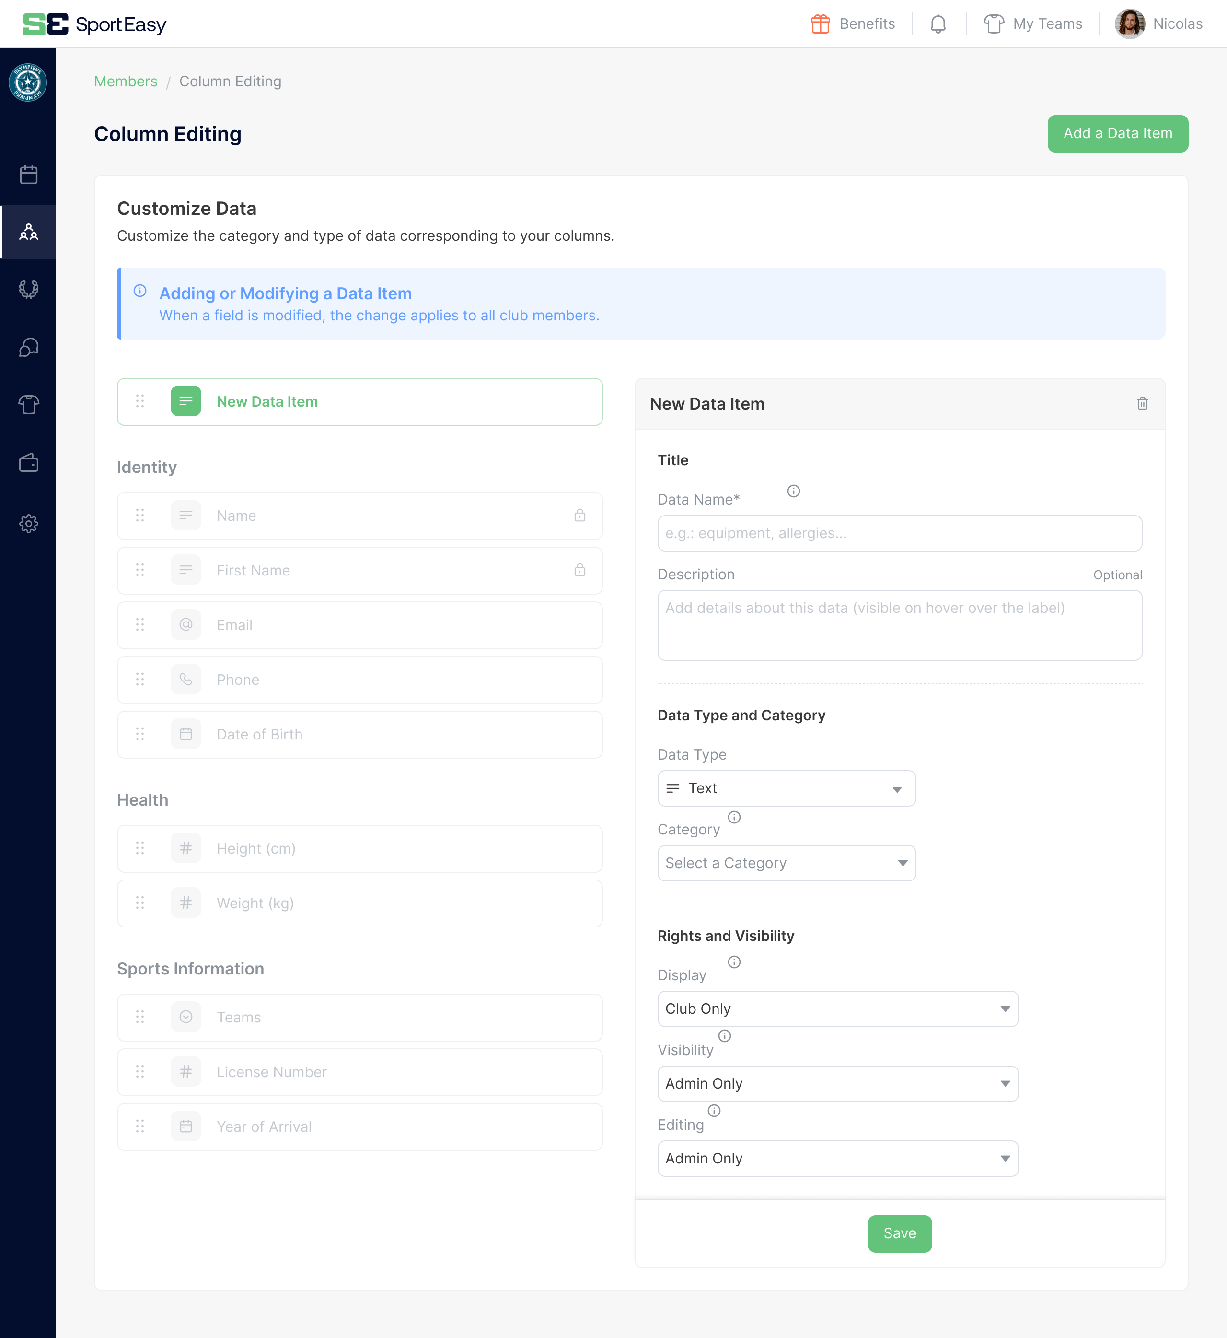Click the Data Name input field

899,533
